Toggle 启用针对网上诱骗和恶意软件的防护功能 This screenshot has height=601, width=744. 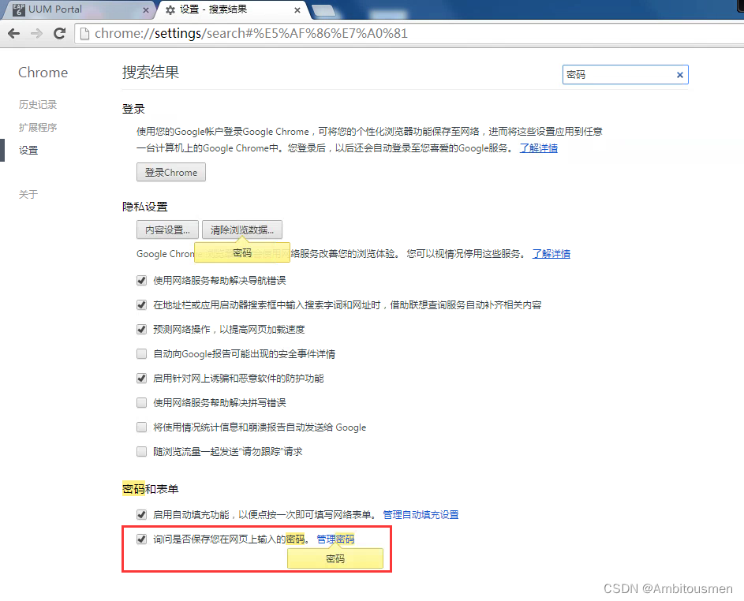141,378
